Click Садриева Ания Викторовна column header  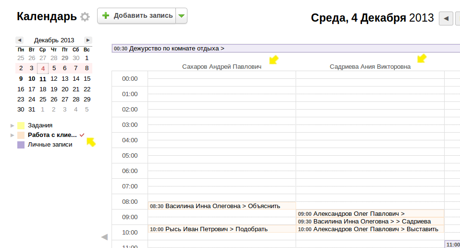[x=370, y=67]
